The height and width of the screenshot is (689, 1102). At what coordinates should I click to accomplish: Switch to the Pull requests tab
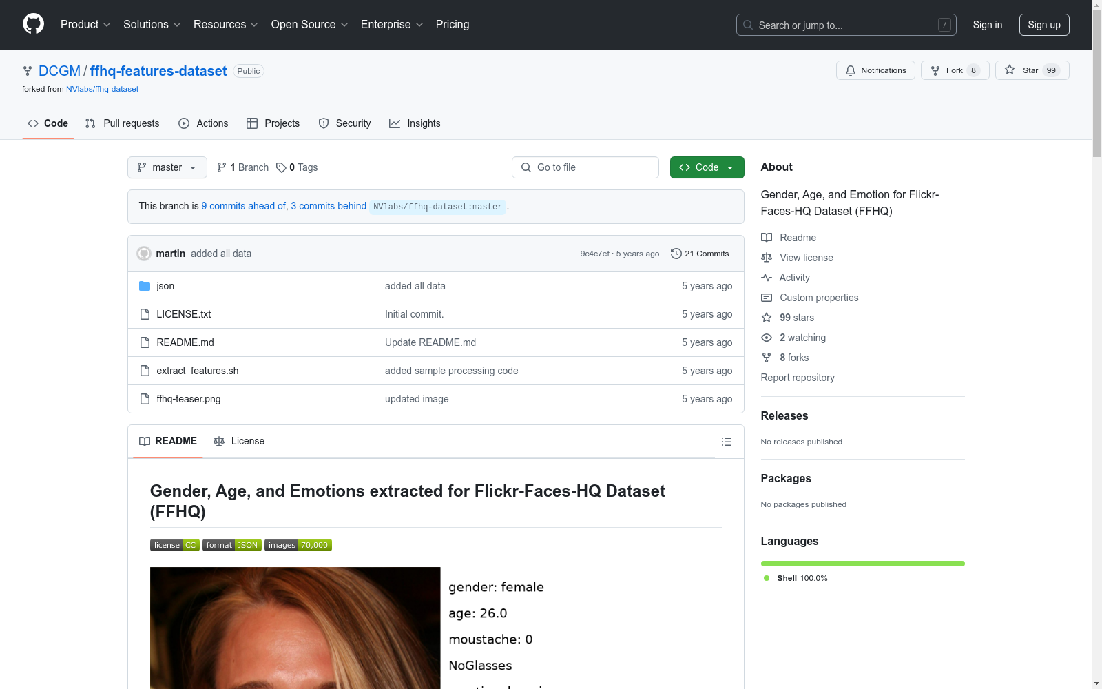click(123, 123)
